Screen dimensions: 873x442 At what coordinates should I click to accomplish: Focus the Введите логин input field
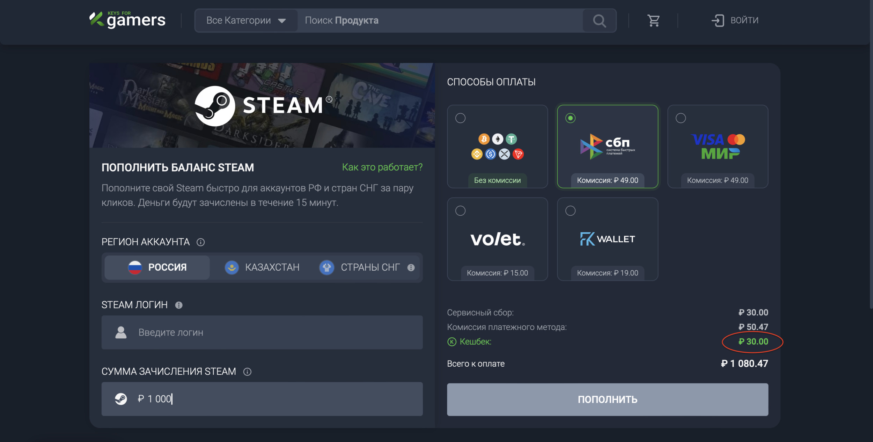262,332
